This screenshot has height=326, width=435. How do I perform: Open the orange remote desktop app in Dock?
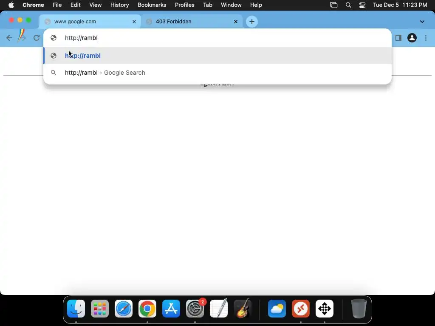(301, 309)
